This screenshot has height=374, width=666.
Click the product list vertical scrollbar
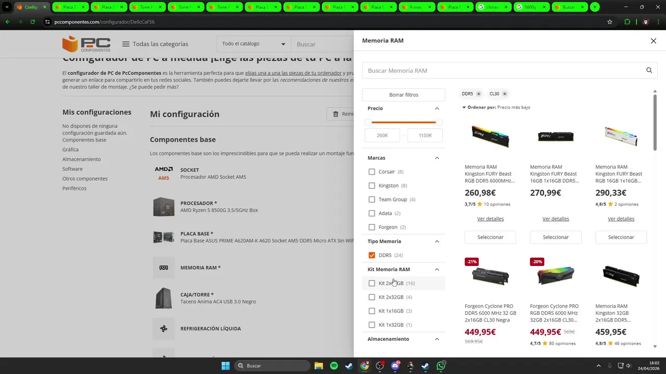click(x=655, y=122)
